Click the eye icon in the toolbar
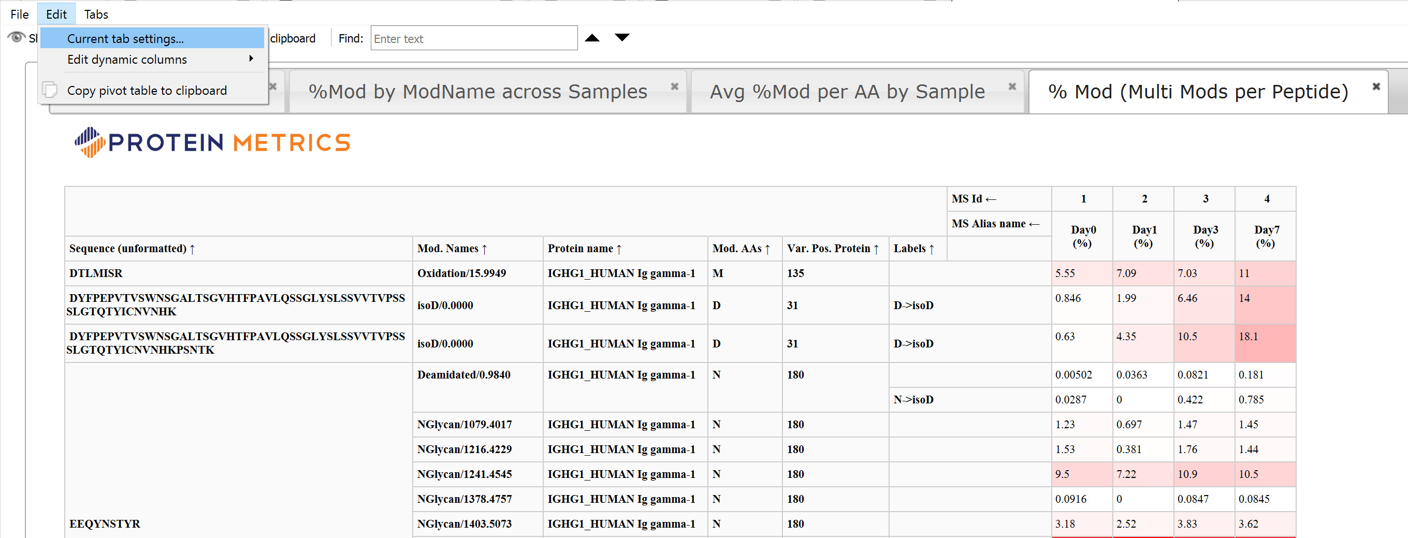The width and height of the screenshot is (1408, 538). point(17,37)
